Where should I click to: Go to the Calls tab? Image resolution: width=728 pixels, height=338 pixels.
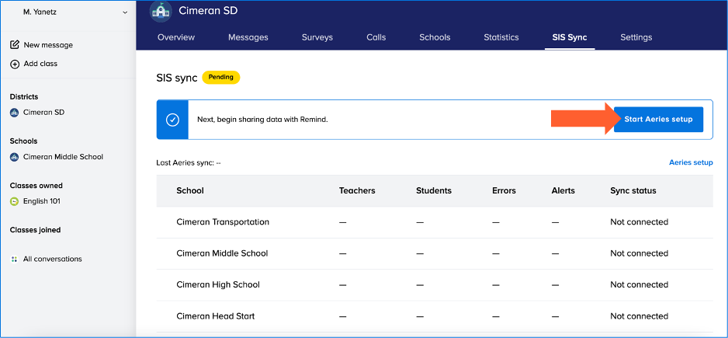[376, 37]
